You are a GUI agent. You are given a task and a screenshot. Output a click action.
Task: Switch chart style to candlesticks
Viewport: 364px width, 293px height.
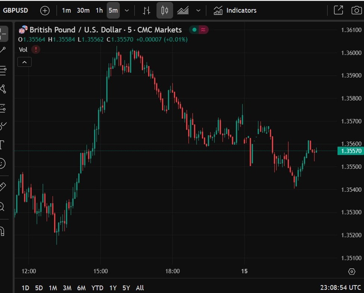(x=165, y=10)
